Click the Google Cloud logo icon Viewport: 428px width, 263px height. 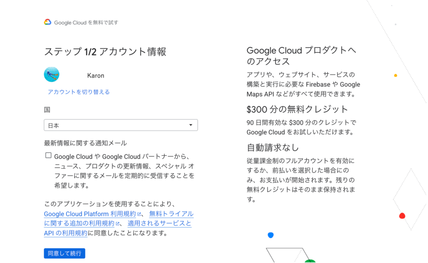click(48, 22)
